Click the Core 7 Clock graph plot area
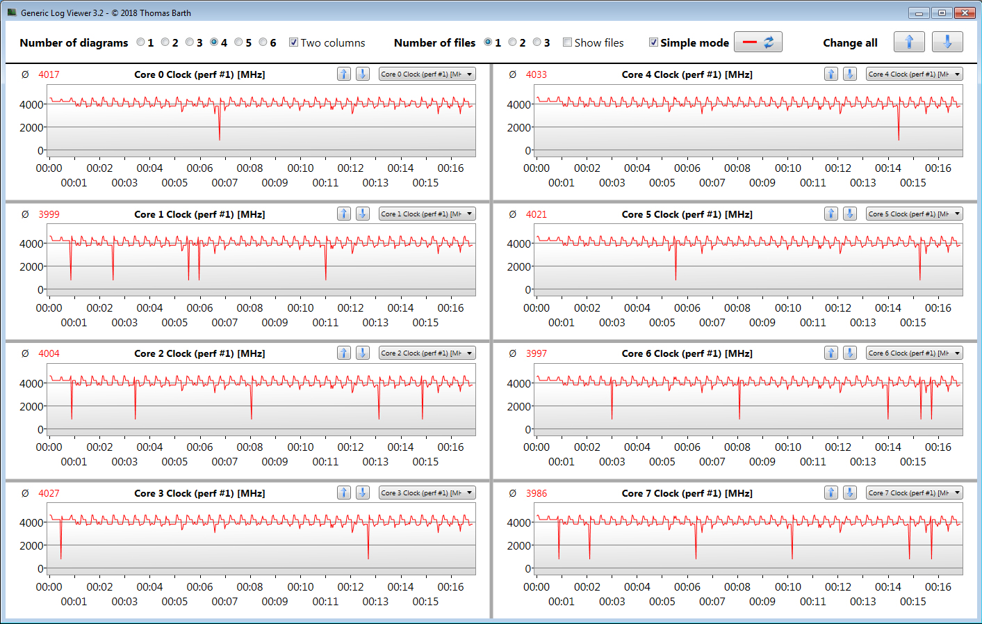Screen dimensions: 982x624 pos(748,539)
